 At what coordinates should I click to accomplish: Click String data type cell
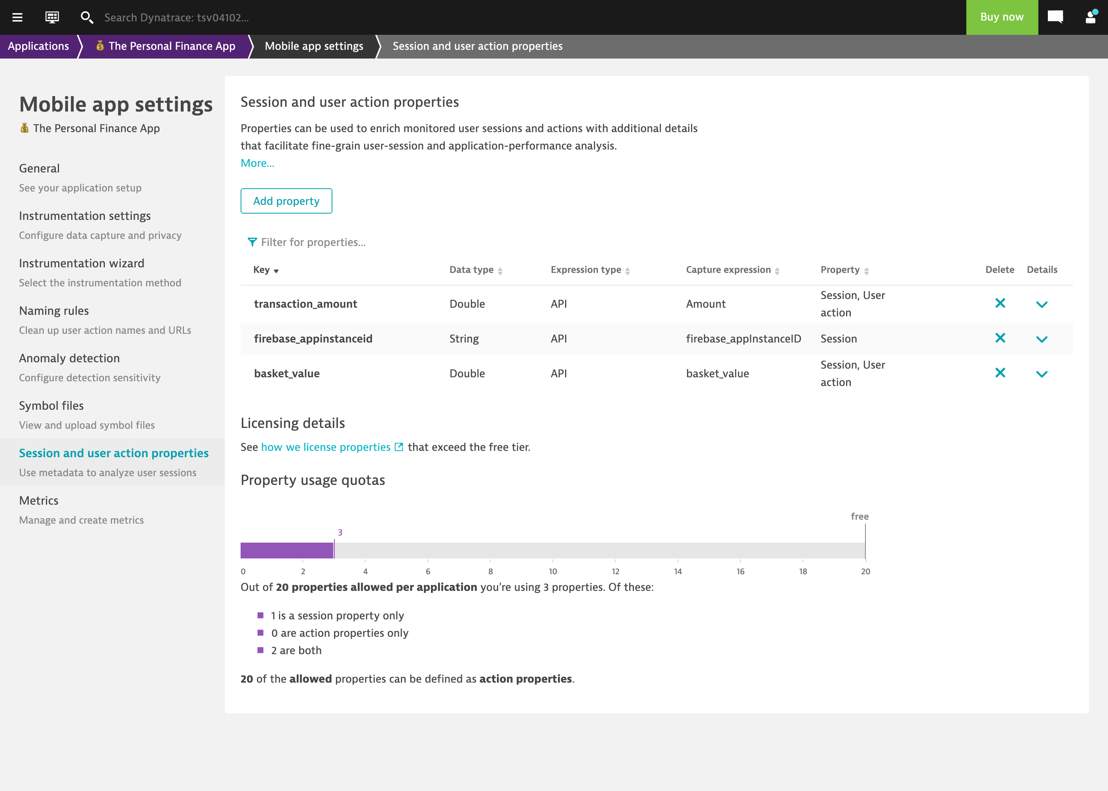click(464, 339)
